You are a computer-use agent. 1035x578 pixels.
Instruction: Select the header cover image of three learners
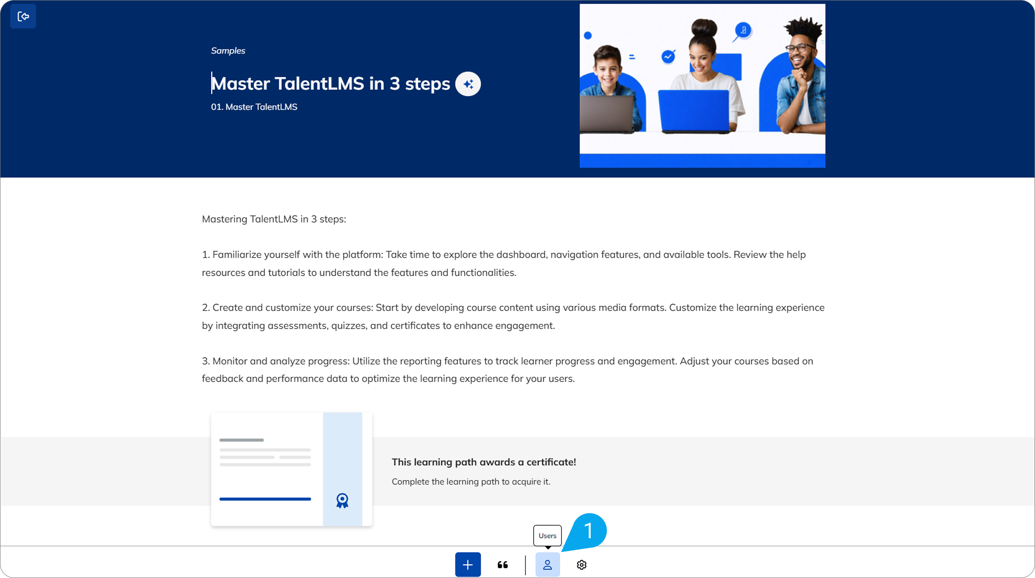click(x=702, y=85)
